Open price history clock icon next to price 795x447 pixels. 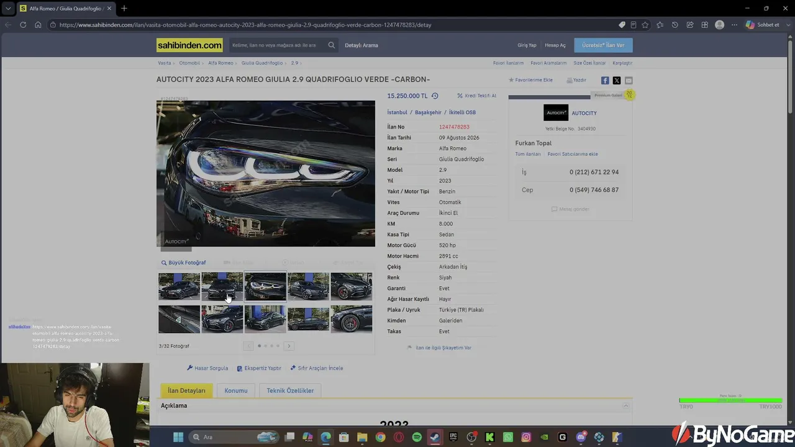435,96
